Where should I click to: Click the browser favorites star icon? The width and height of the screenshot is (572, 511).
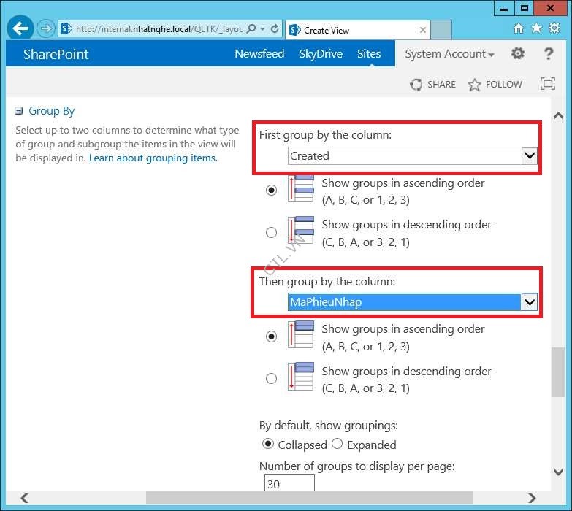536,29
